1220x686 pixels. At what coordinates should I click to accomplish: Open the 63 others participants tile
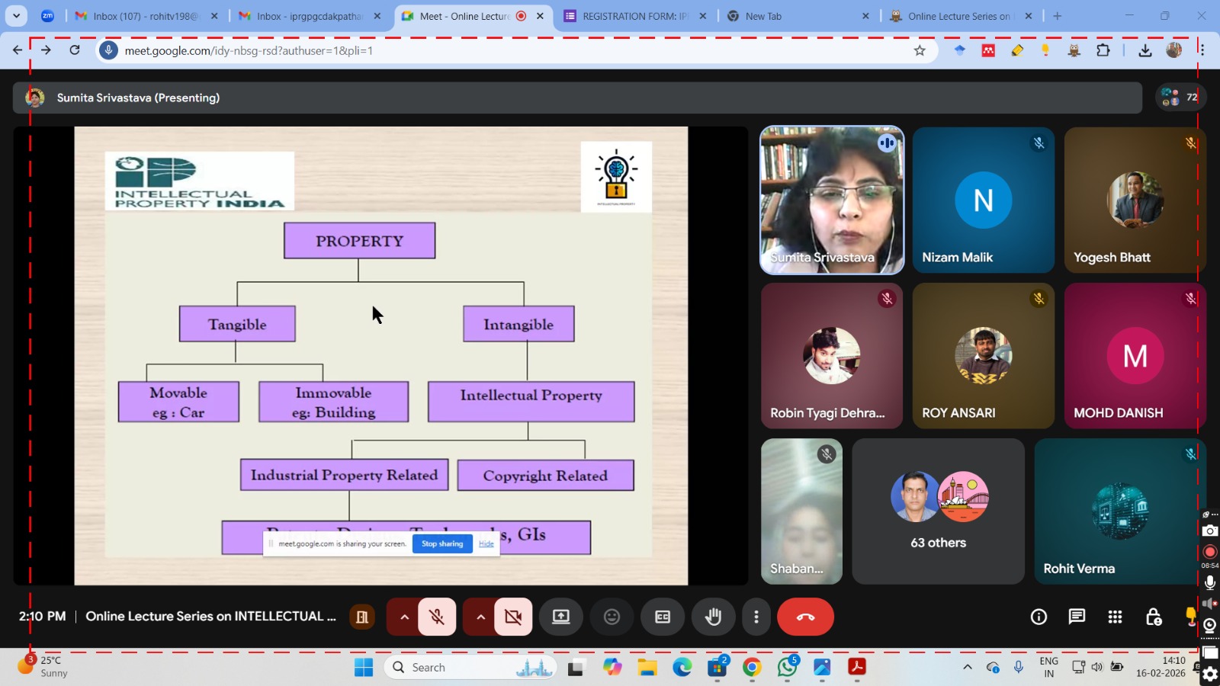coord(938,511)
